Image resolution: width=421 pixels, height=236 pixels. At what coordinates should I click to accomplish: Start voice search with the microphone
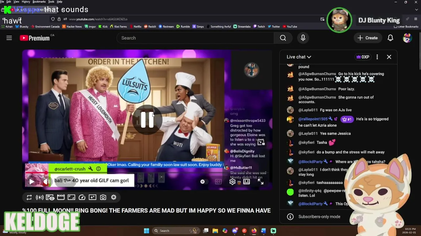pos(303,38)
